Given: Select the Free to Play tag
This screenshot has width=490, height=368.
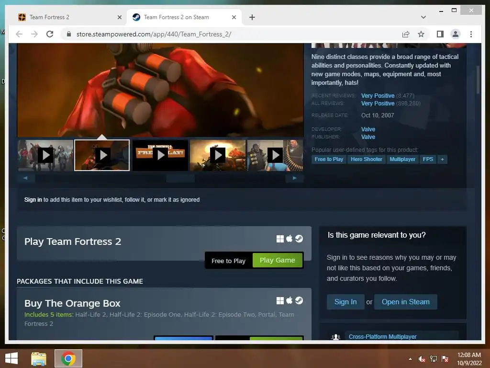Looking at the screenshot, I should 329,159.
